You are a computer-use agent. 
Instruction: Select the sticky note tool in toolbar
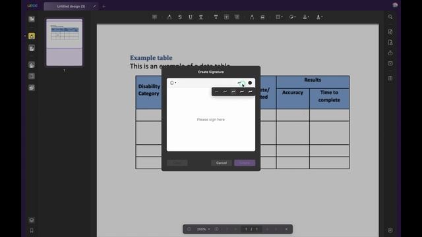point(154,17)
